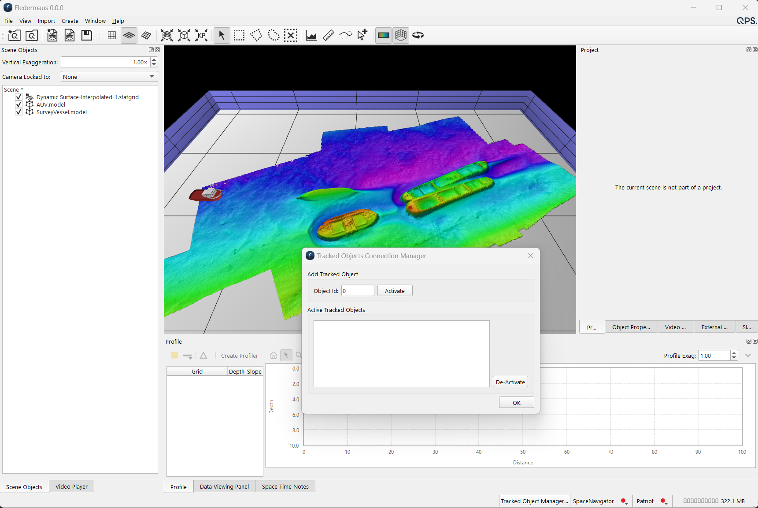Image resolution: width=758 pixels, height=508 pixels.
Task: Click the Activate button
Action: [x=395, y=291]
